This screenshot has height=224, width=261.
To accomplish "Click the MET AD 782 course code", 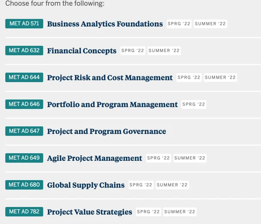I will pos(24,211).
